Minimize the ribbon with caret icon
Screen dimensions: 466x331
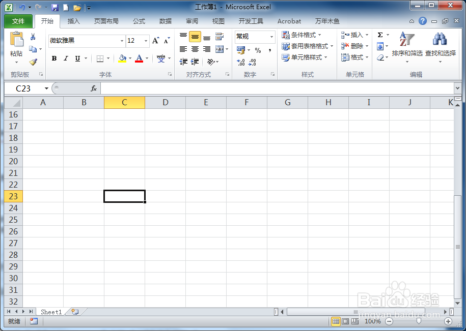tap(412, 21)
